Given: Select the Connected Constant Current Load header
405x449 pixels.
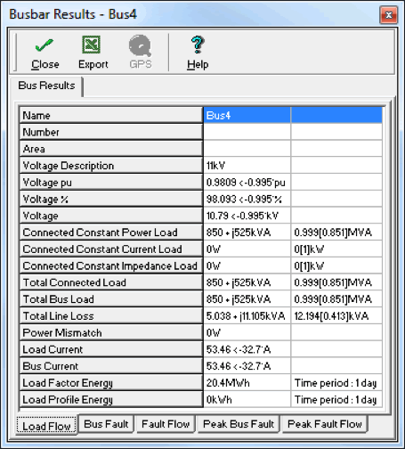Looking at the screenshot, I should [111, 249].
